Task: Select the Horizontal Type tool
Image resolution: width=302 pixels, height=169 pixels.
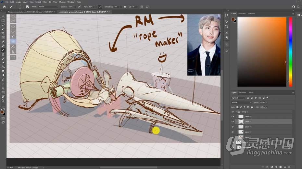Action: click(x=3, y=84)
